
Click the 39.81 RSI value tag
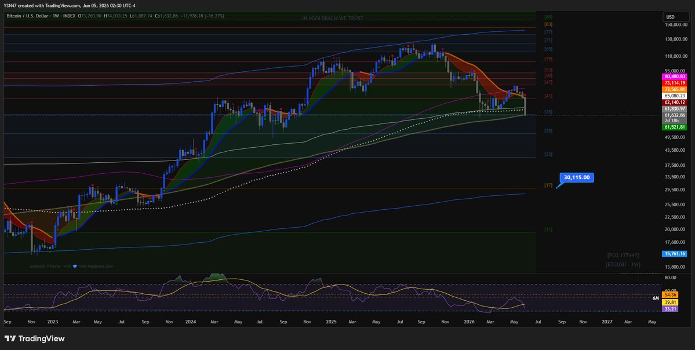point(669,302)
